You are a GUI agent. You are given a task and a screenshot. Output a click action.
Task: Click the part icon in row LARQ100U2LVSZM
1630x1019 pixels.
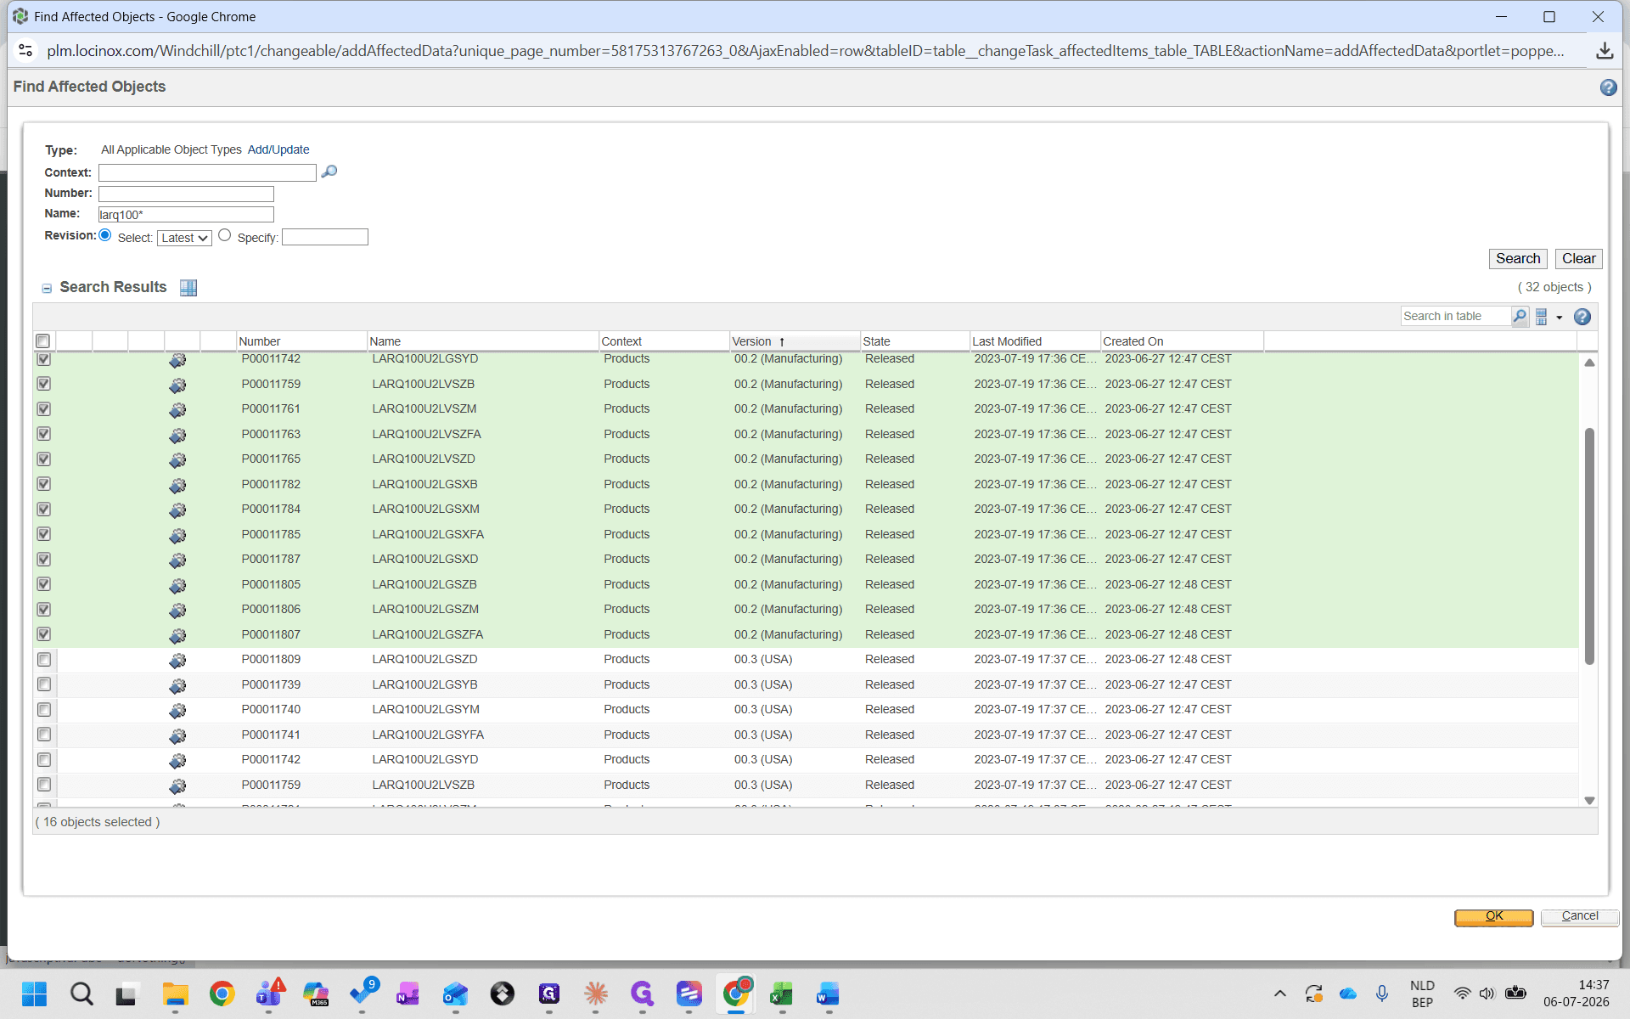pyautogui.click(x=177, y=410)
